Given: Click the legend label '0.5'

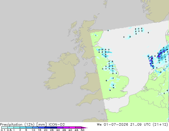Looking at the screenshot, I should (9, 130).
